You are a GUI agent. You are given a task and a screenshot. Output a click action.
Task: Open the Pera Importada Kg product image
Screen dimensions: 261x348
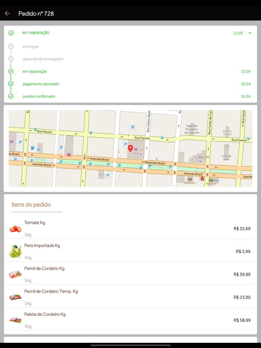[x=15, y=251]
